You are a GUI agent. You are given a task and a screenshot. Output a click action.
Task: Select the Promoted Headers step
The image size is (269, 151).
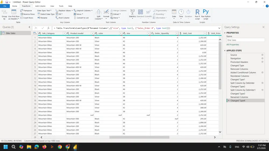(x=239, y=62)
